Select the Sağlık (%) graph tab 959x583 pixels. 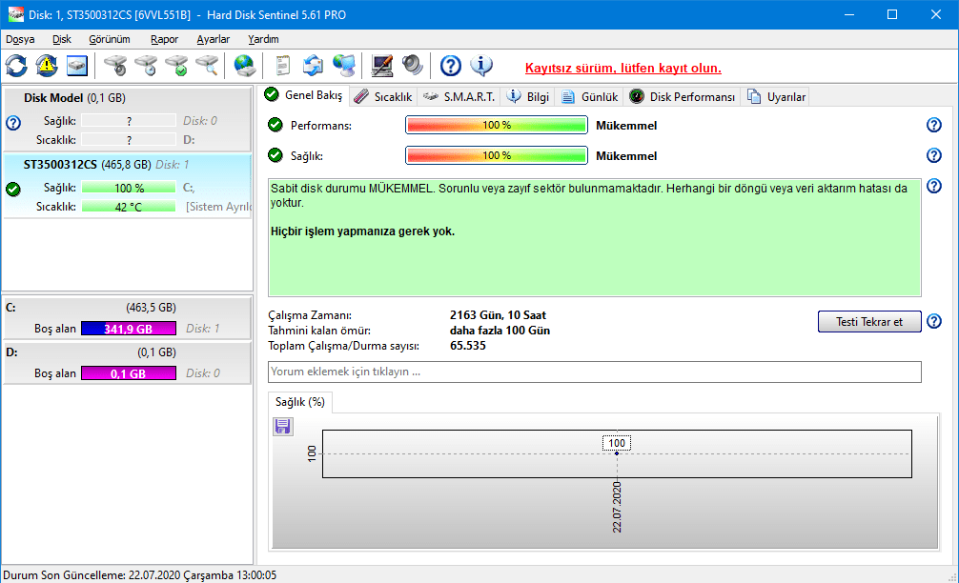299,402
